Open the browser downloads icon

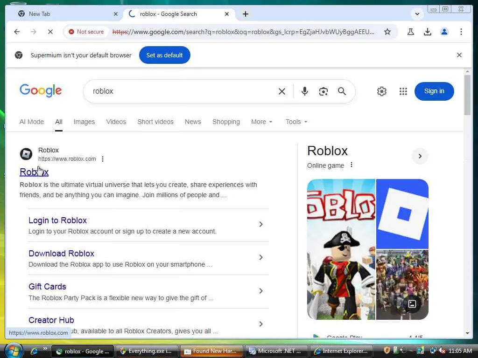click(428, 32)
